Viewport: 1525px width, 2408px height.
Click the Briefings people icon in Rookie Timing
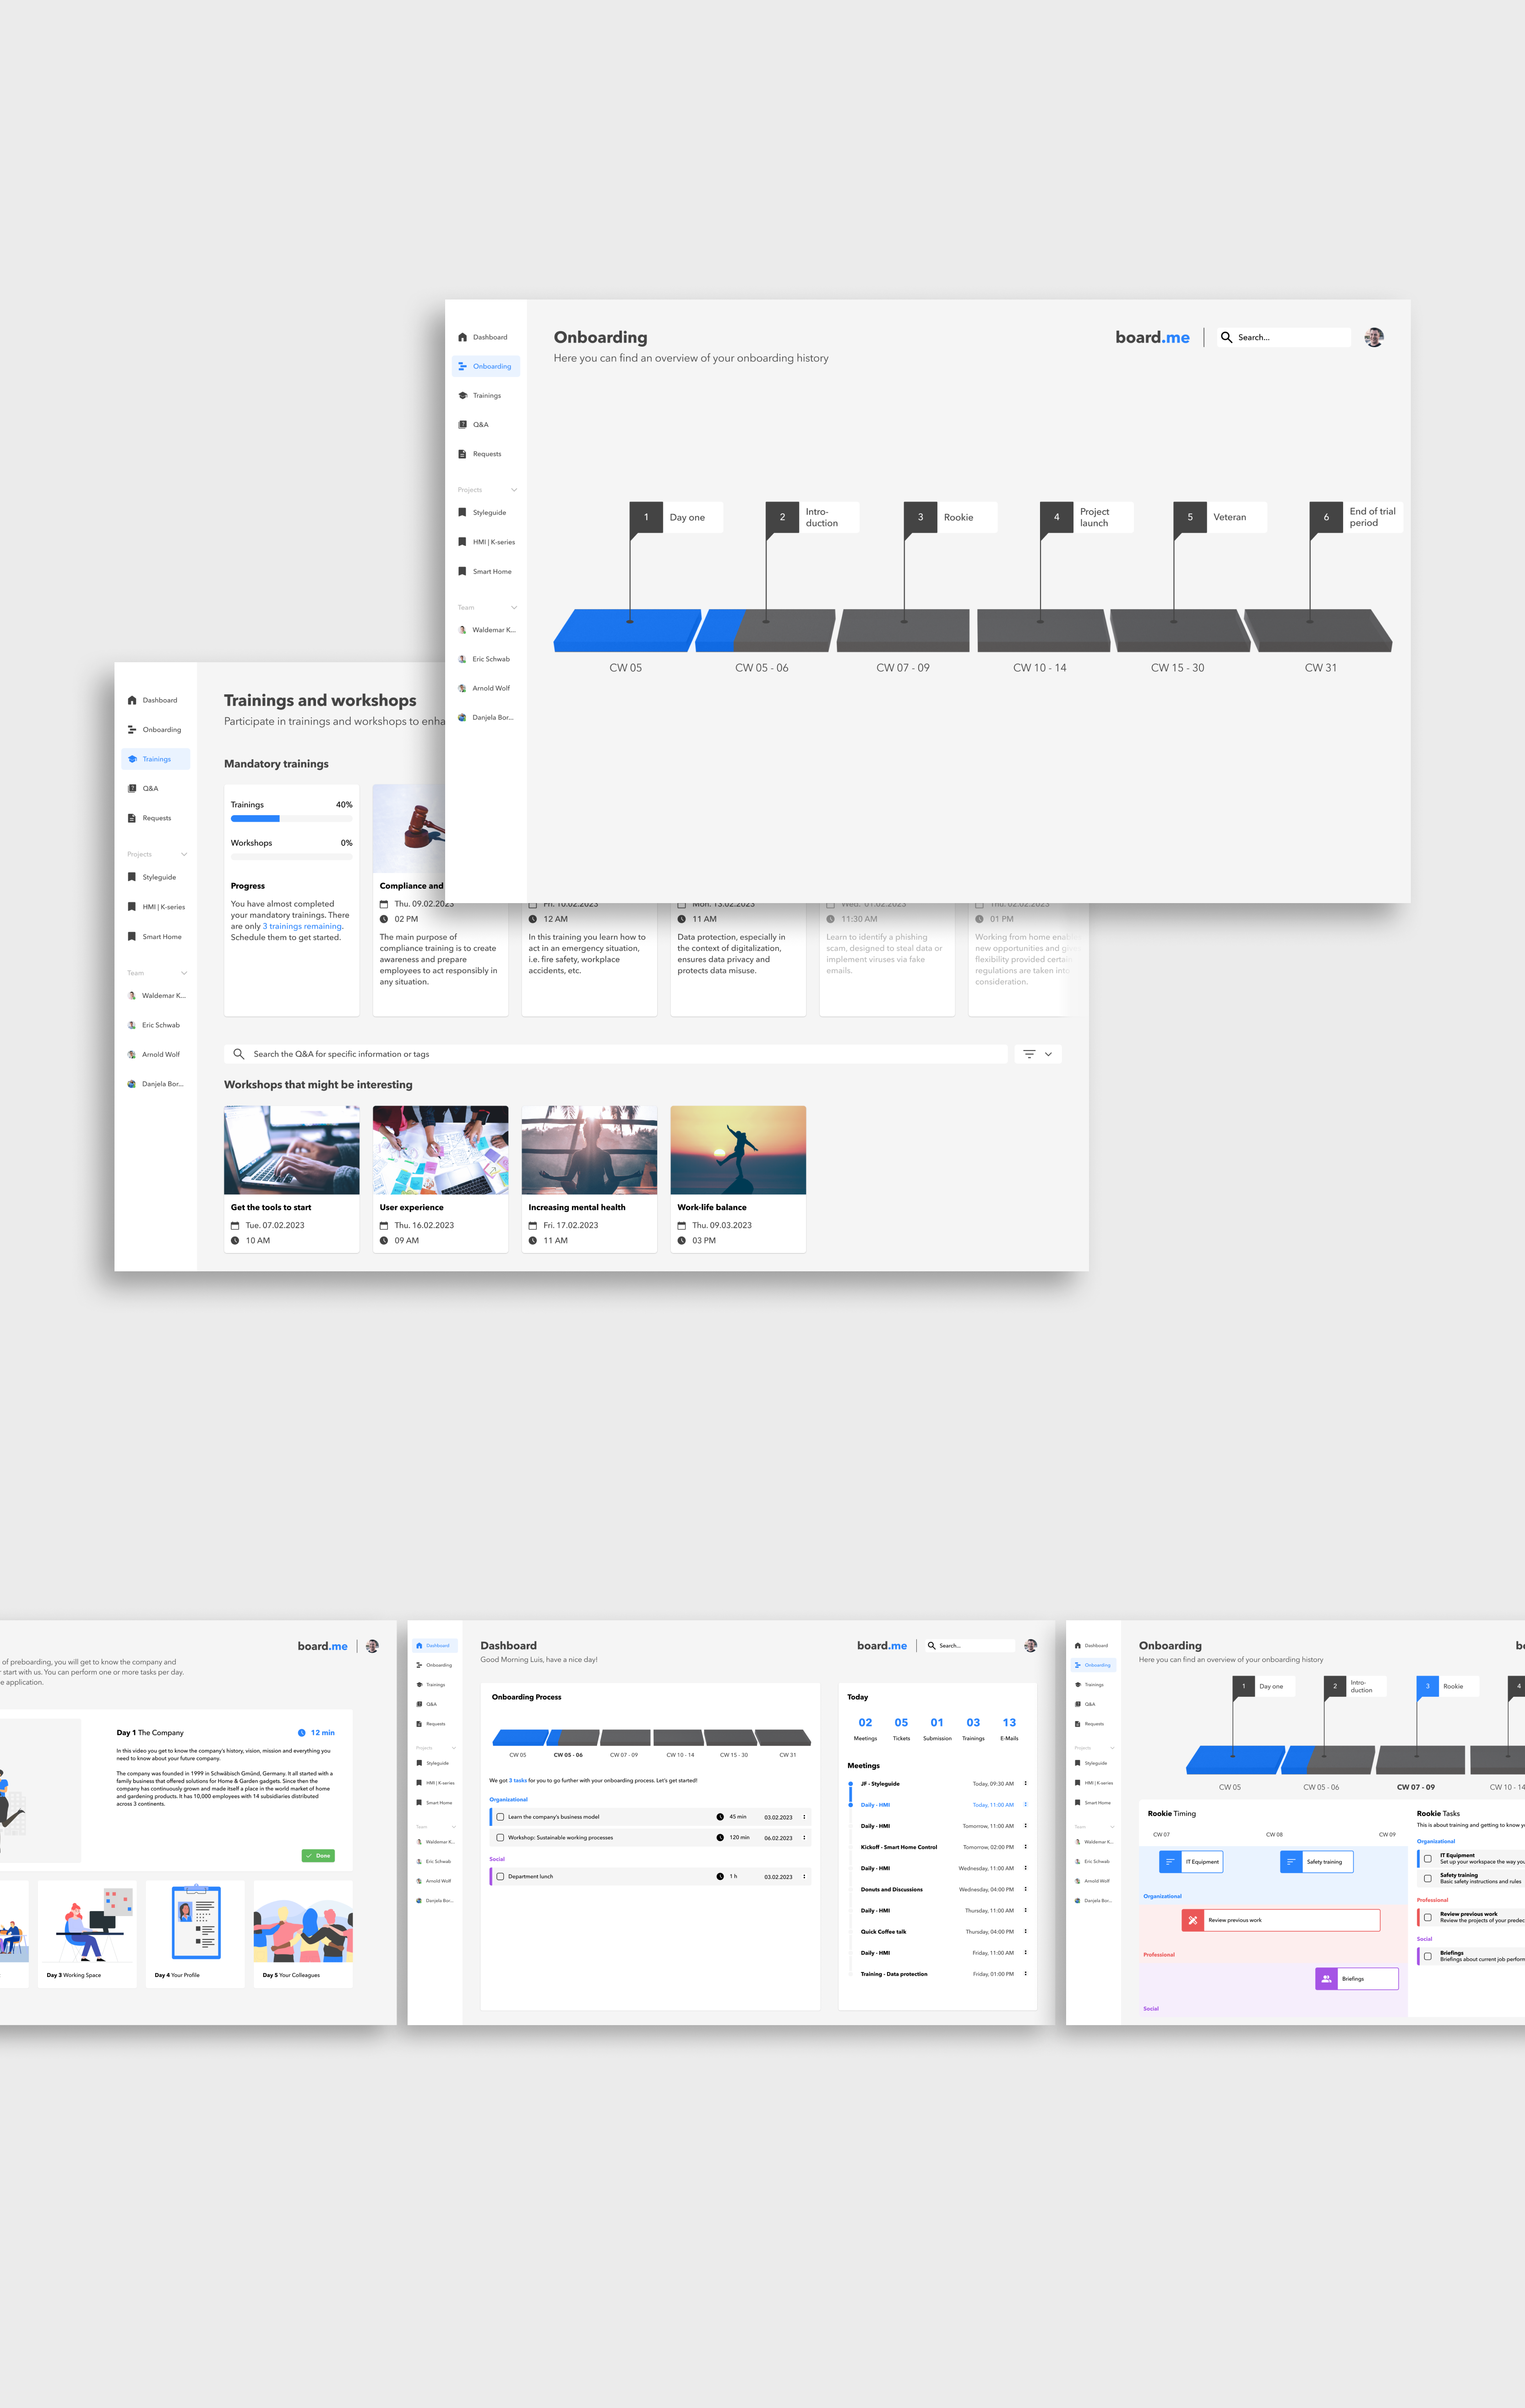click(x=1326, y=1979)
